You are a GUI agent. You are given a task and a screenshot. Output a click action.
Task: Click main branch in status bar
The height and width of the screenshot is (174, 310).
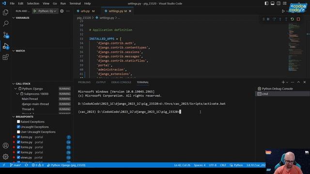(15, 165)
